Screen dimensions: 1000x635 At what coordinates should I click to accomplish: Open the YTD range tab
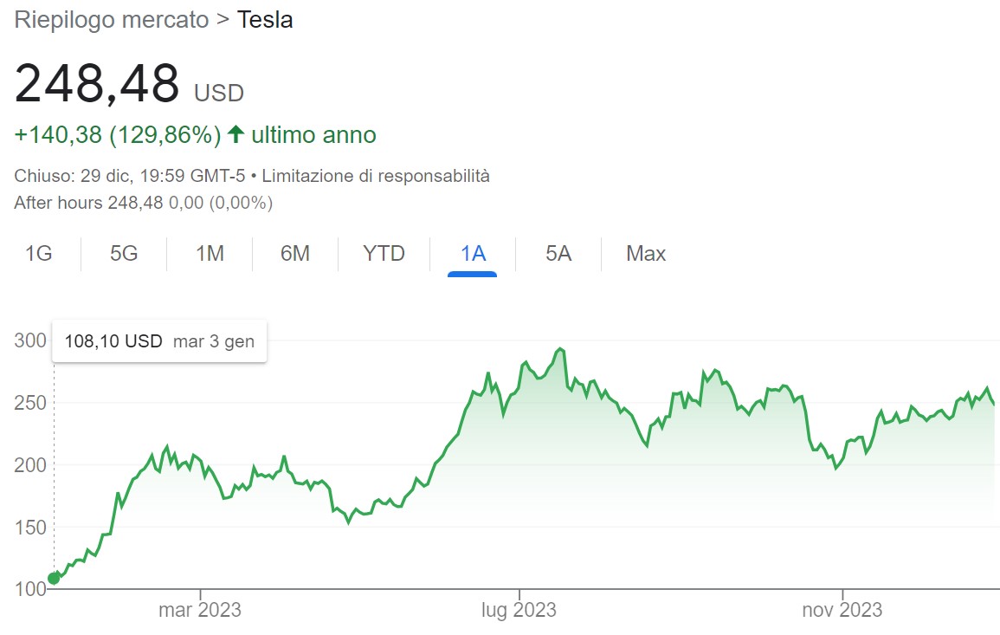point(384,253)
